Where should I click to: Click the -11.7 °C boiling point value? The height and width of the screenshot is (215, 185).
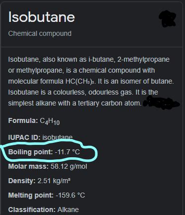pos(67,152)
